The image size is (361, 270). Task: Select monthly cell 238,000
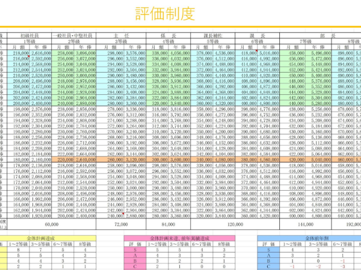(x=63, y=109)
